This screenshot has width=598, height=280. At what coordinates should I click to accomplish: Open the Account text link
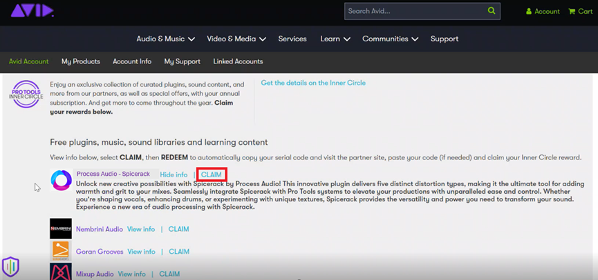pos(547,12)
